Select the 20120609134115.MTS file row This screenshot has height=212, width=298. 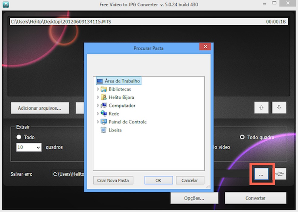[x=149, y=22]
